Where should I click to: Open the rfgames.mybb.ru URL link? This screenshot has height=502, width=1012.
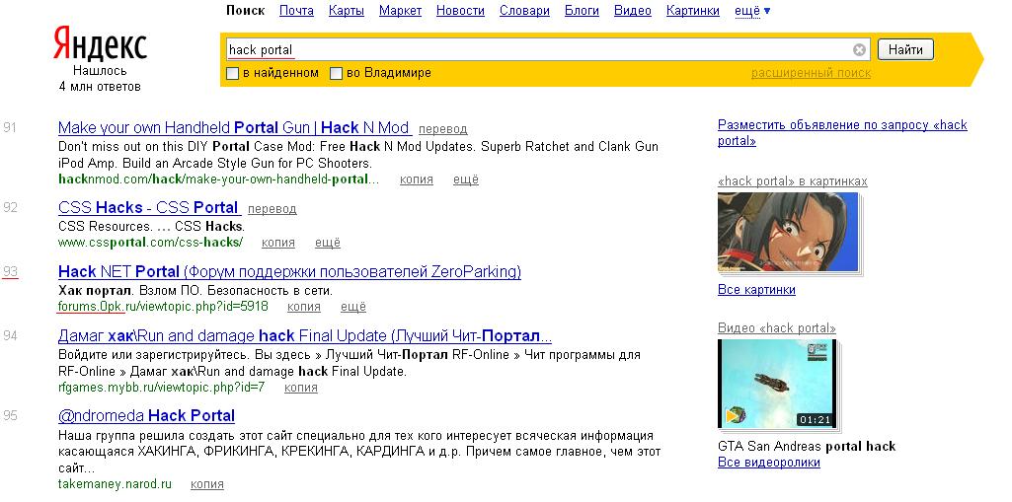click(x=161, y=388)
